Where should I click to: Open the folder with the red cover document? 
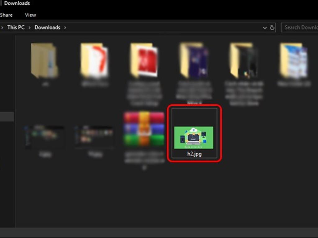144,61
